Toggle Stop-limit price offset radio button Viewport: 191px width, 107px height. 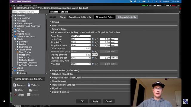[x=93, y=45]
